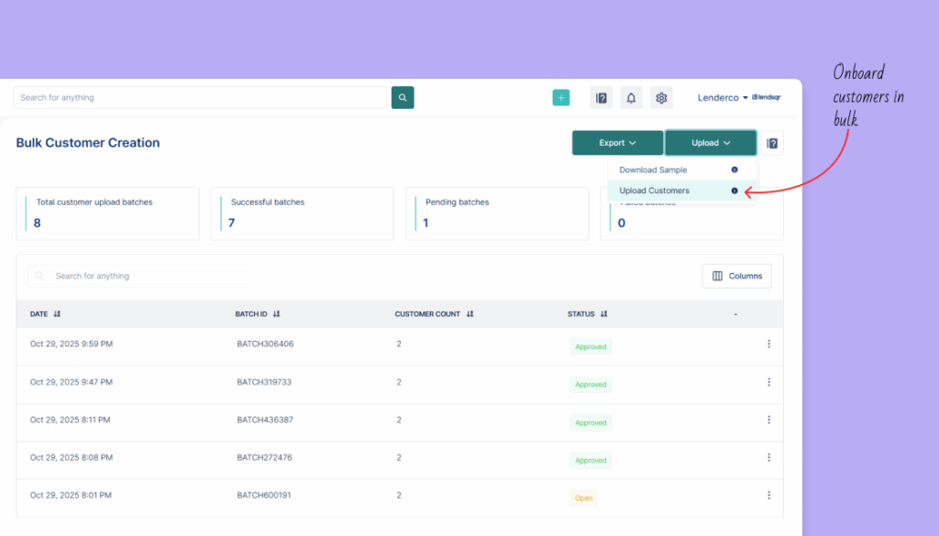Click info icon next to Upload Customers
Image resolution: width=939 pixels, height=536 pixels.
pos(735,191)
